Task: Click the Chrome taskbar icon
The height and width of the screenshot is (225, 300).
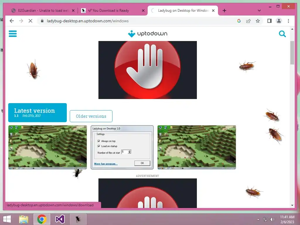Action: tap(42, 219)
